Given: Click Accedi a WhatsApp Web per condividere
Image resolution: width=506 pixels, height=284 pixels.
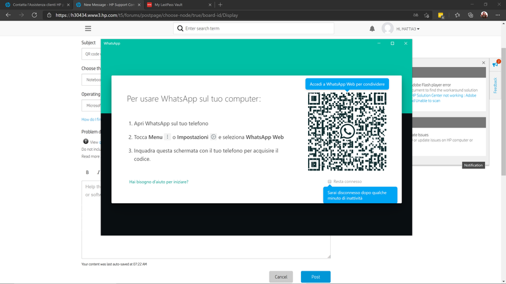Looking at the screenshot, I should (347, 84).
